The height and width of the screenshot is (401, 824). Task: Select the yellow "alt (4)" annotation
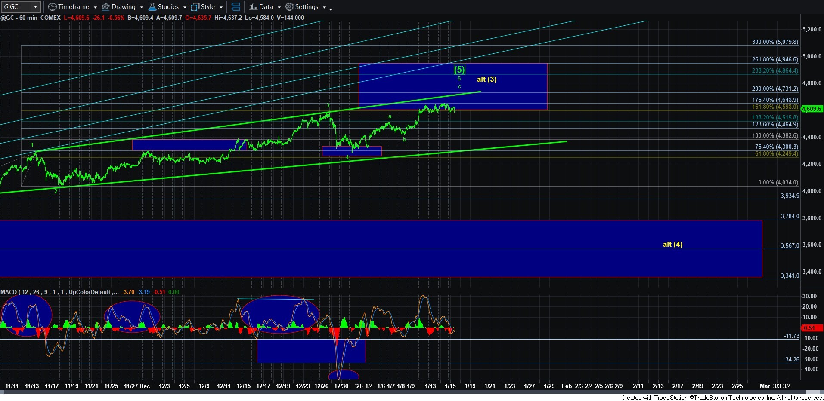672,244
